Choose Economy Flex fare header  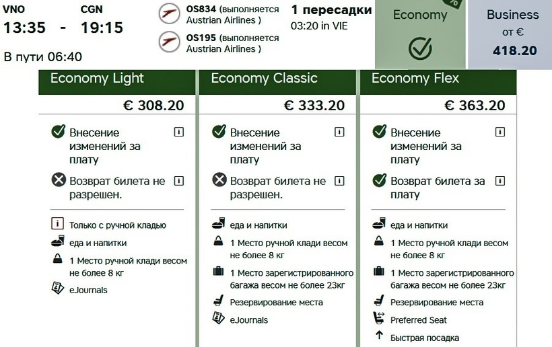click(415, 78)
